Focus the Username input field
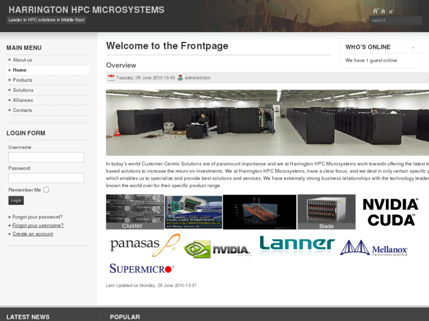429x321 pixels. 46,157
